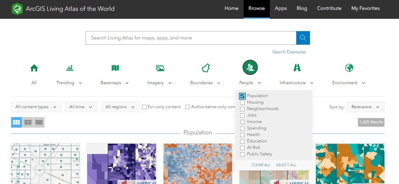Viewport: 399px width, 184px height.
Task: Check the Public Safety checkbox
Action: pos(242,154)
